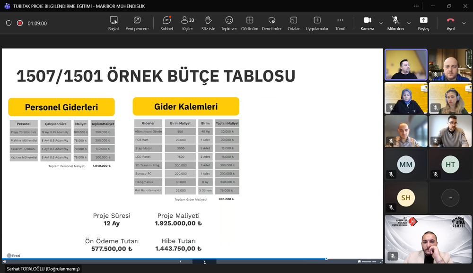Expand the Aynı leave options dropdown

click(x=464, y=24)
